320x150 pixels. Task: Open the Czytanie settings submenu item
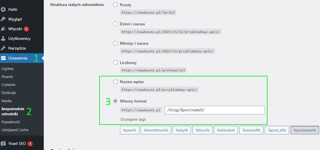(x=8, y=85)
